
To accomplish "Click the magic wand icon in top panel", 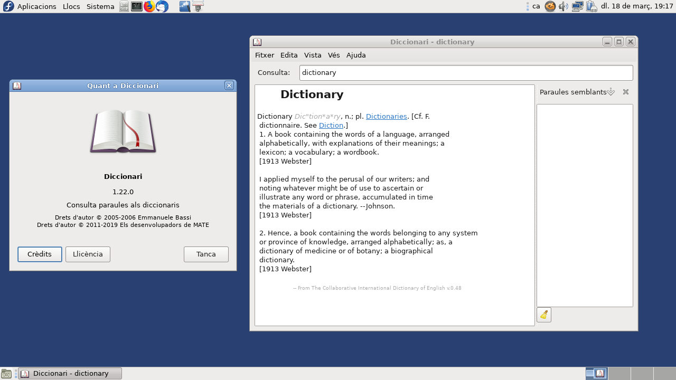I will (185, 6).
